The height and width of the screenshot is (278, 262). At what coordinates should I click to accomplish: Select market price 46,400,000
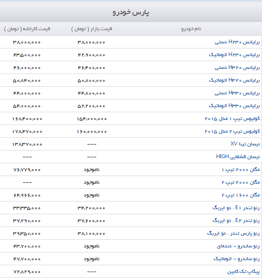[x=91, y=68]
